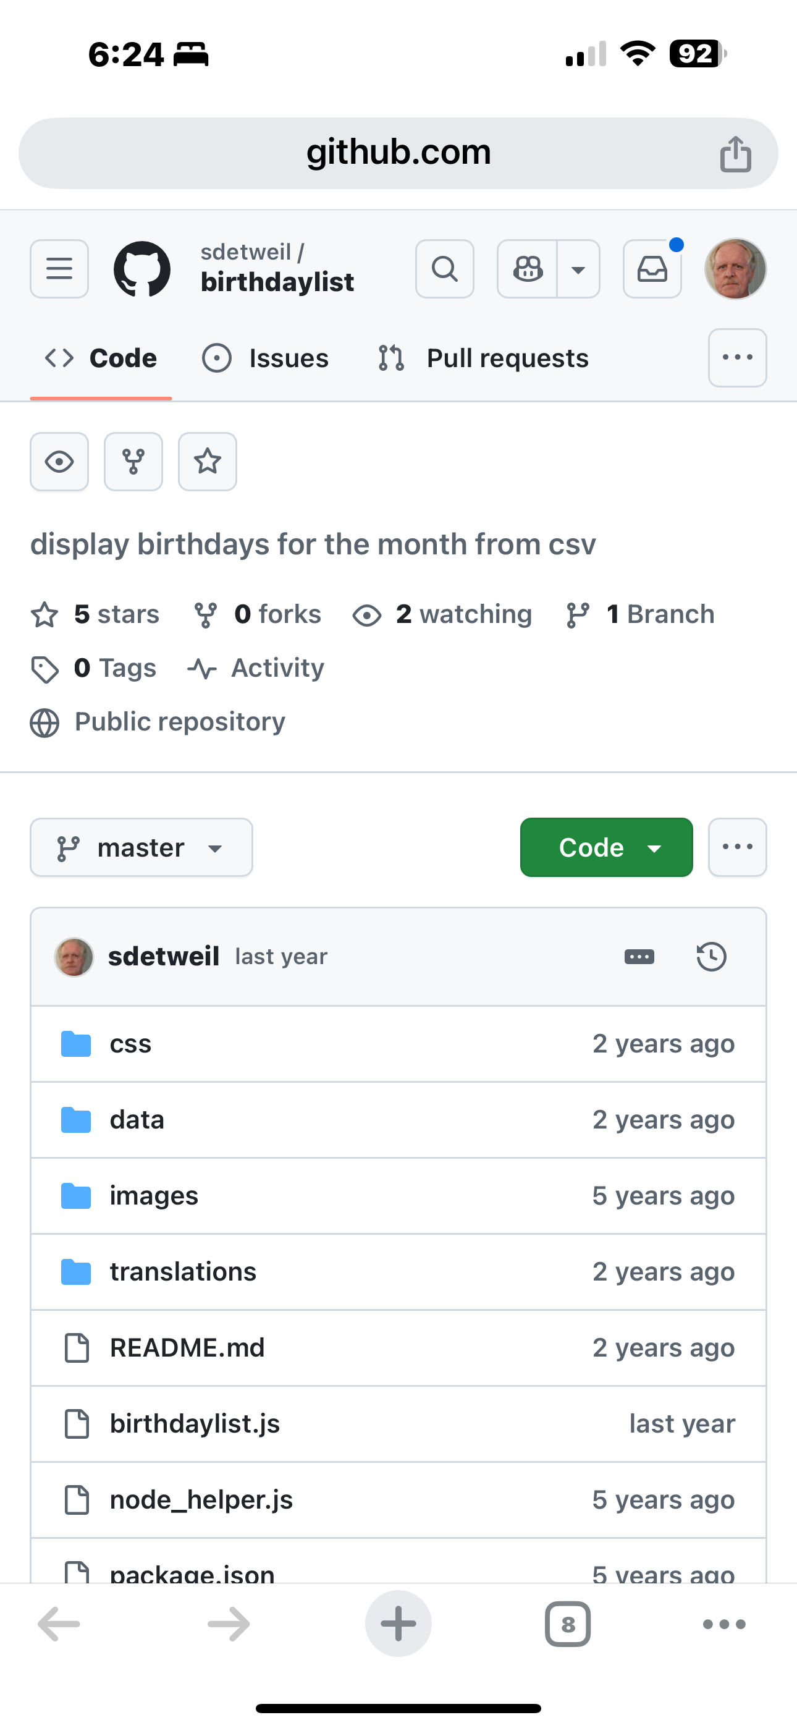Screen dimensions: 797x1728
Task: View commit history clock icon
Action: coord(711,957)
